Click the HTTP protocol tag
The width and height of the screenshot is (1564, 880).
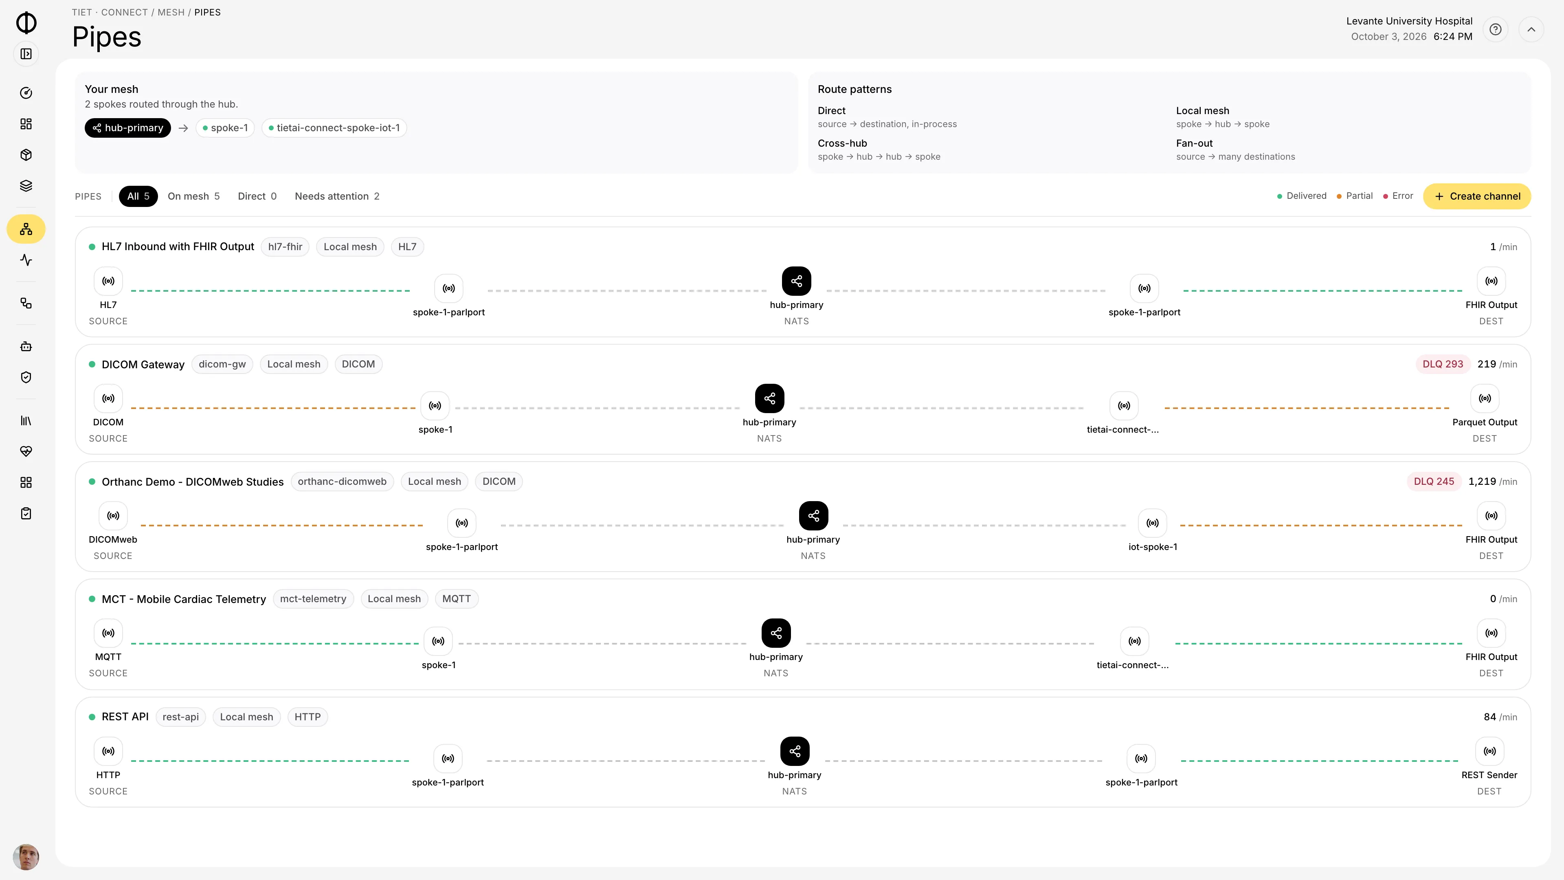click(x=308, y=717)
